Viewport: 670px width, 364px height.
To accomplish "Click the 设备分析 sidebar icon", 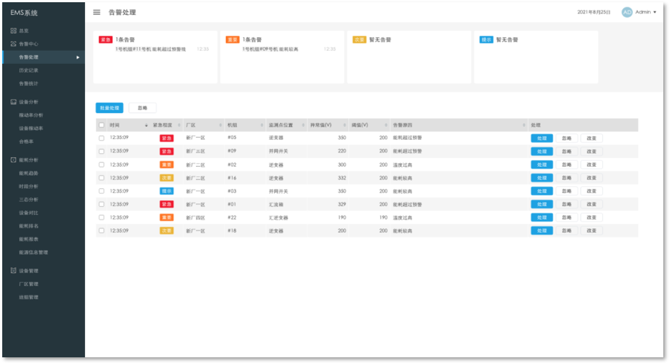I will pos(13,102).
